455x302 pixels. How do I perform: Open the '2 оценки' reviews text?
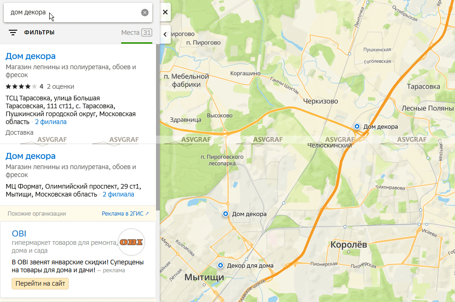(x=60, y=86)
